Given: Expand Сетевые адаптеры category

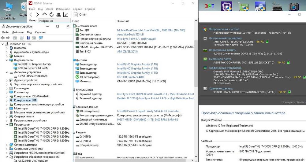Looking at the screenshot, I should [x=7, y=145].
